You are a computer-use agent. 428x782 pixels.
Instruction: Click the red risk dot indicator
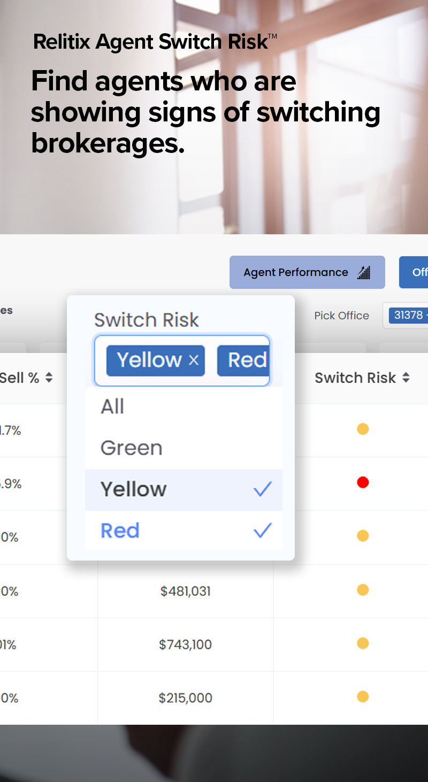click(363, 482)
